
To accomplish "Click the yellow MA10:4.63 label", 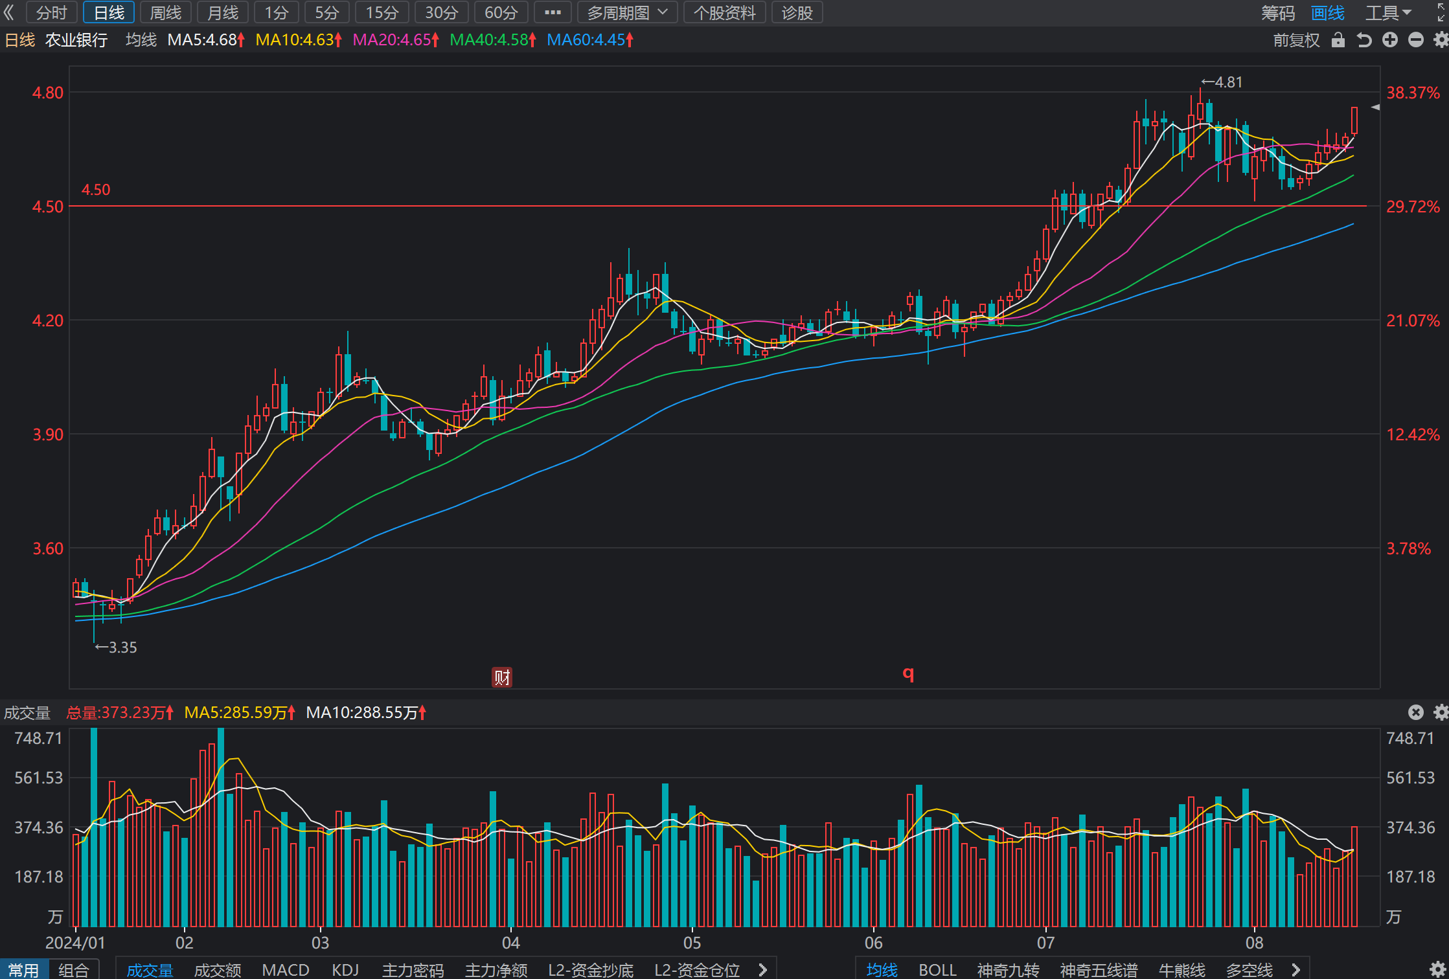I will pos(299,40).
